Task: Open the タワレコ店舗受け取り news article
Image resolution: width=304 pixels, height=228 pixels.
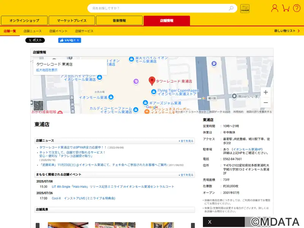Action: 72,154
